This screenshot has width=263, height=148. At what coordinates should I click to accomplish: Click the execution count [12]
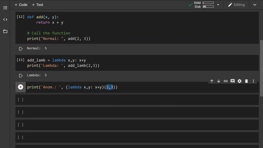pyautogui.click(x=21, y=17)
